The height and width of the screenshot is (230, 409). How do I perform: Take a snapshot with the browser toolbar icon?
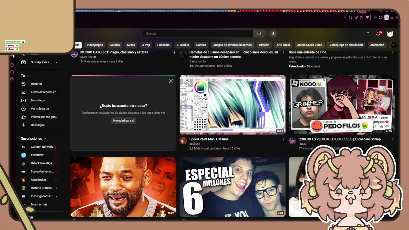[351, 17]
